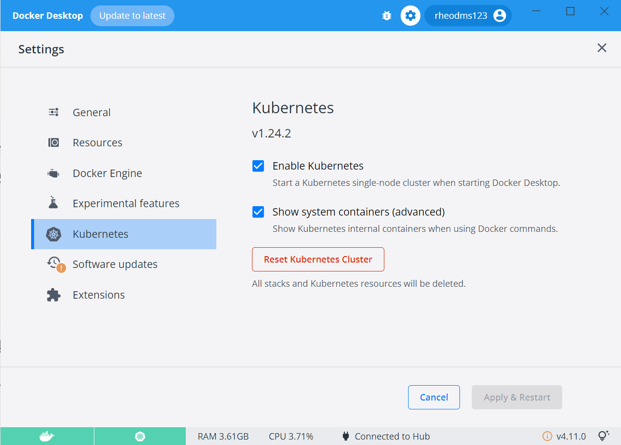Click the Kubernetes status icon in footer
This screenshot has width=621, height=445.
click(x=140, y=436)
